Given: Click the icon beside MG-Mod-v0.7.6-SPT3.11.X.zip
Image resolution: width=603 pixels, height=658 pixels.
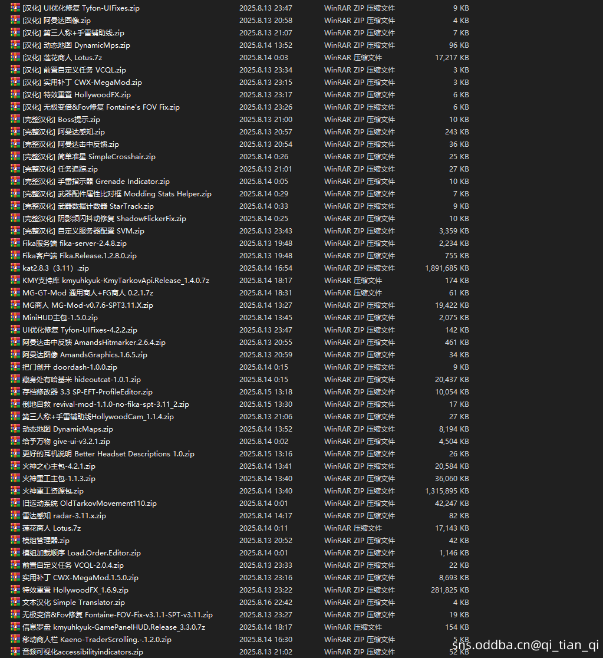Looking at the screenshot, I should point(15,305).
